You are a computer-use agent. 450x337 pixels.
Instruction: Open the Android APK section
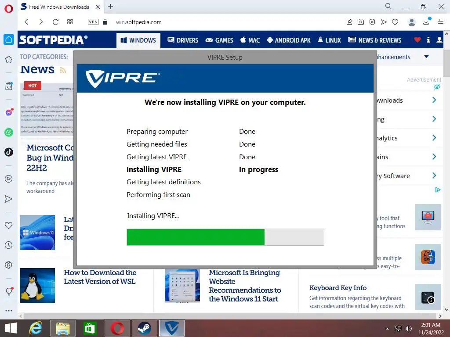pos(289,40)
